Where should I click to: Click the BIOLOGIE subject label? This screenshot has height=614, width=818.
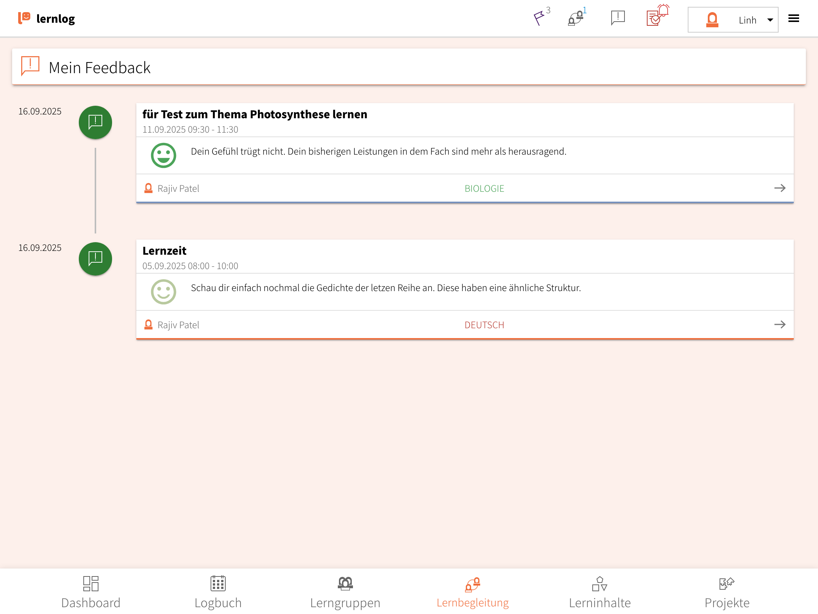tap(484, 188)
